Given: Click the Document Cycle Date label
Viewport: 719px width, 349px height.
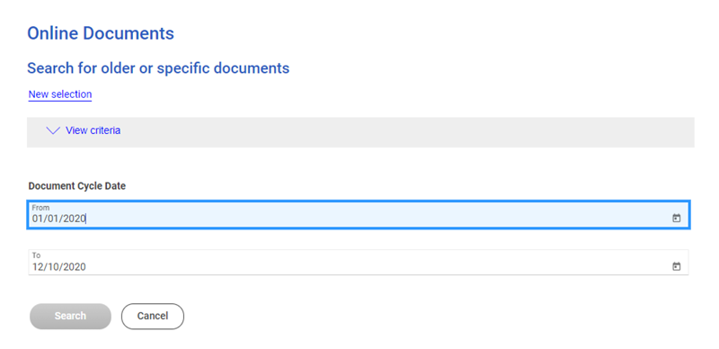Looking at the screenshot, I should (x=77, y=186).
